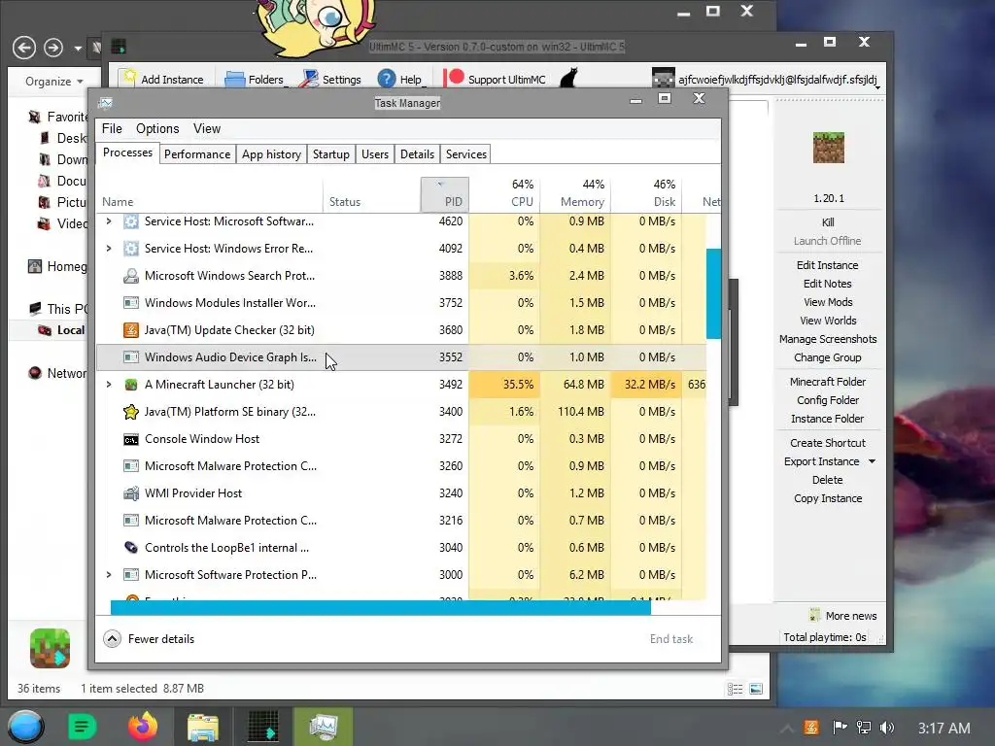
Task: Switch to the Startup tab
Action: point(330,154)
